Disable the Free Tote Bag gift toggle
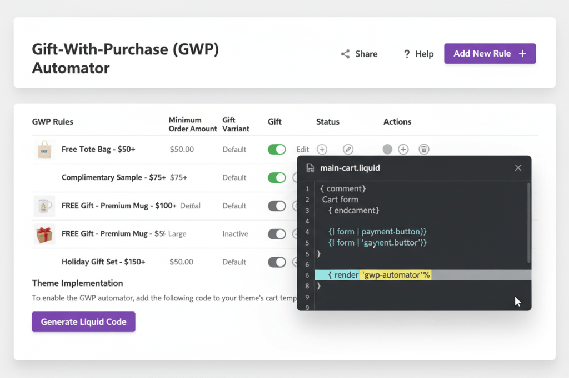This screenshot has height=378, width=569. click(x=277, y=149)
